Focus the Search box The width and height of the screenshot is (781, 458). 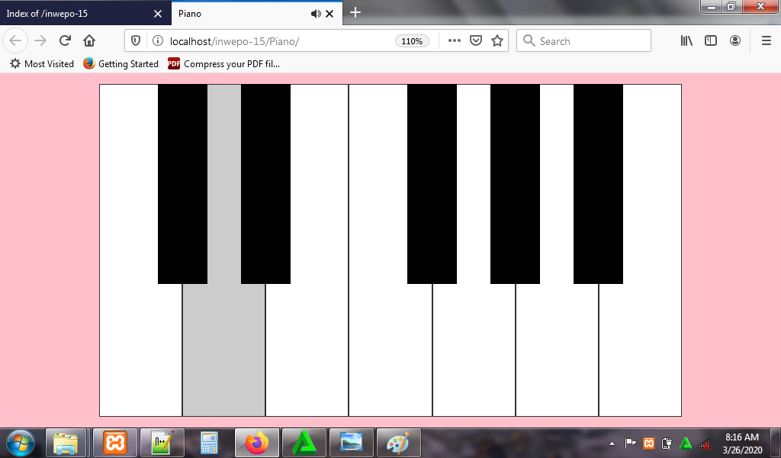(583, 41)
